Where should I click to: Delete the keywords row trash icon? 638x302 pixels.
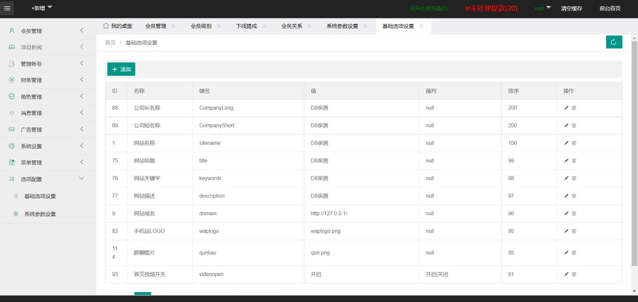[574, 178]
